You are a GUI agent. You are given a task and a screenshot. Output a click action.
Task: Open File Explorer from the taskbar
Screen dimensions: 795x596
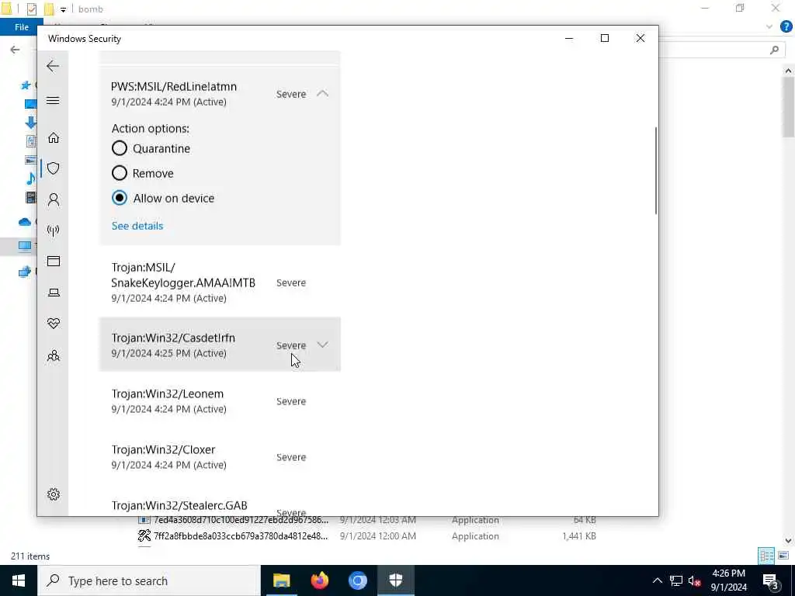point(281,580)
